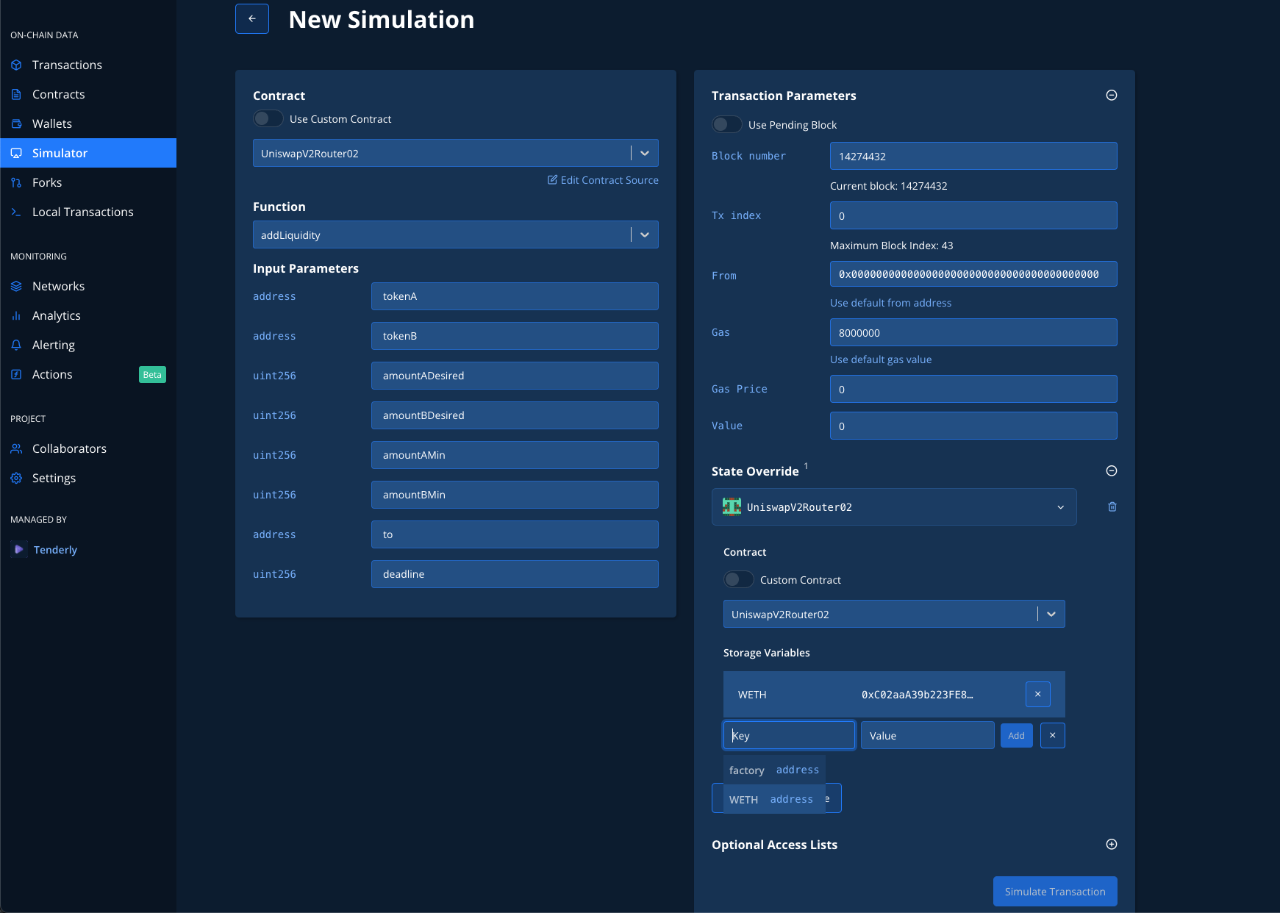Select WETH address suggestion
The width and height of the screenshot is (1280, 913).
pyautogui.click(x=774, y=799)
